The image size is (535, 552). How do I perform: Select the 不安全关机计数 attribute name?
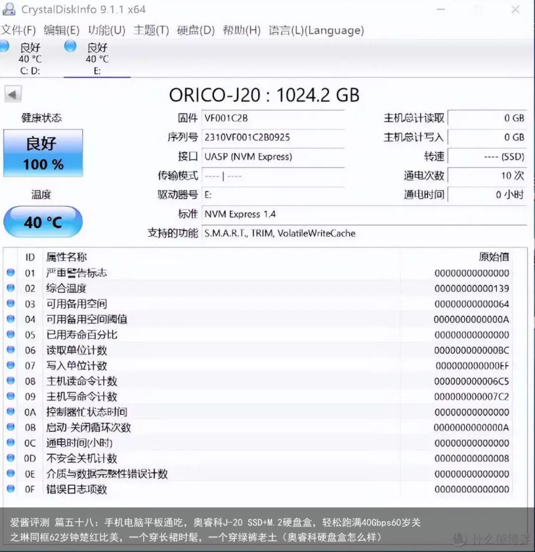click(82, 458)
